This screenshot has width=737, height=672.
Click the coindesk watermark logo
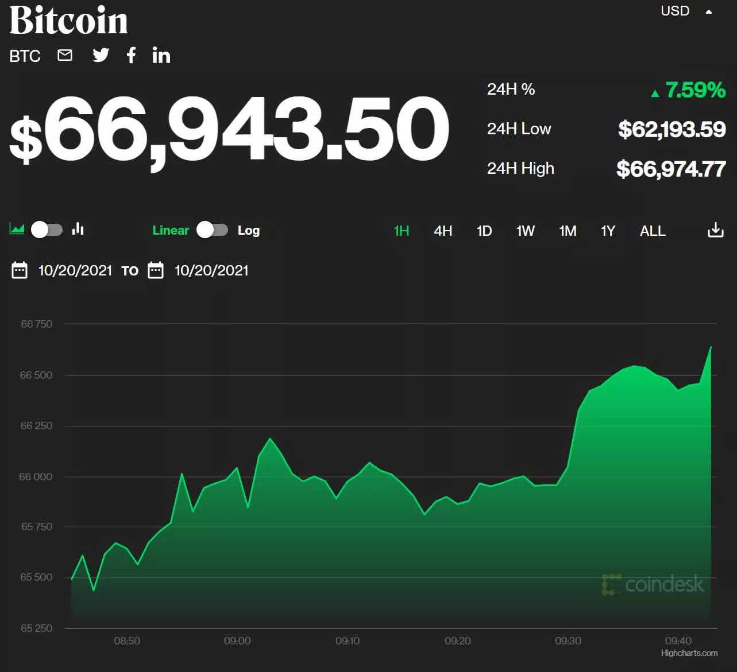(655, 585)
